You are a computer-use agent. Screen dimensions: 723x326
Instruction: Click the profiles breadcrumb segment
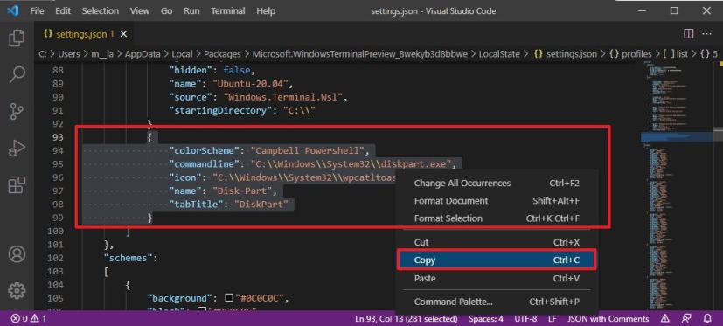coord(630,54)
